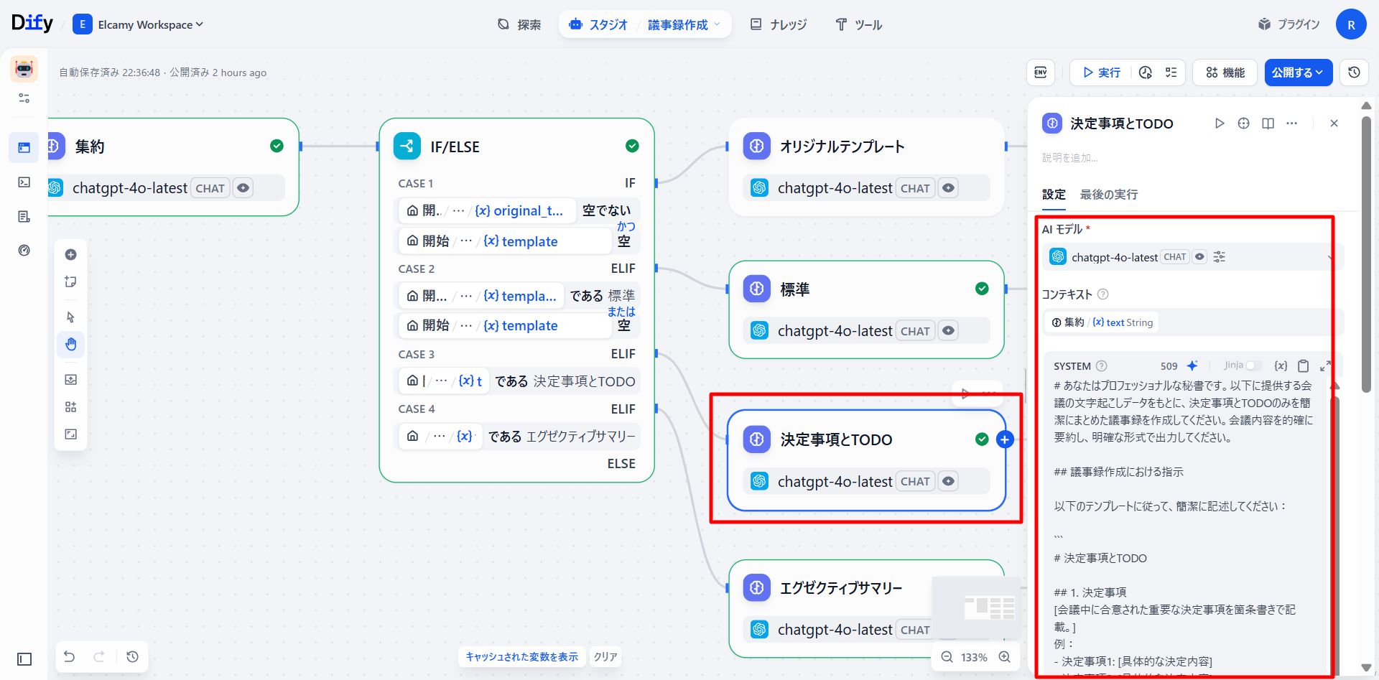The width and height of the screenshot is (1379, 680).
Task: Switch to the 最後の実行 tab
Action: 1108,195
